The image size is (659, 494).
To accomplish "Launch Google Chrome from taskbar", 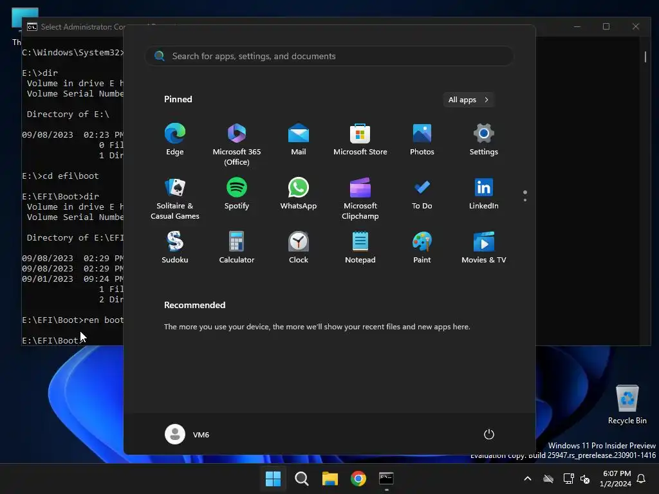I will (358, 479).
